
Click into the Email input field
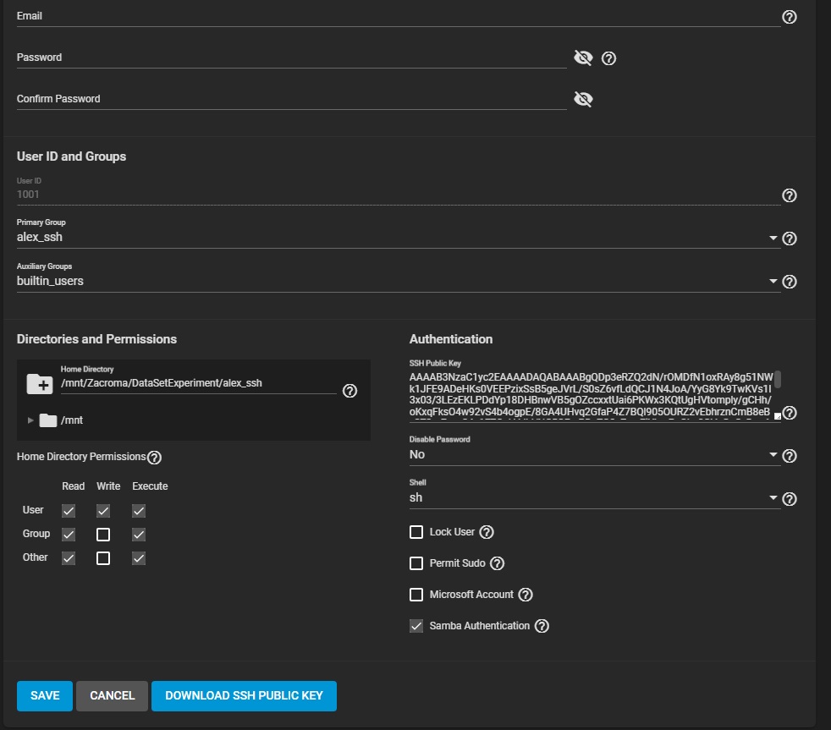[399, 16]
